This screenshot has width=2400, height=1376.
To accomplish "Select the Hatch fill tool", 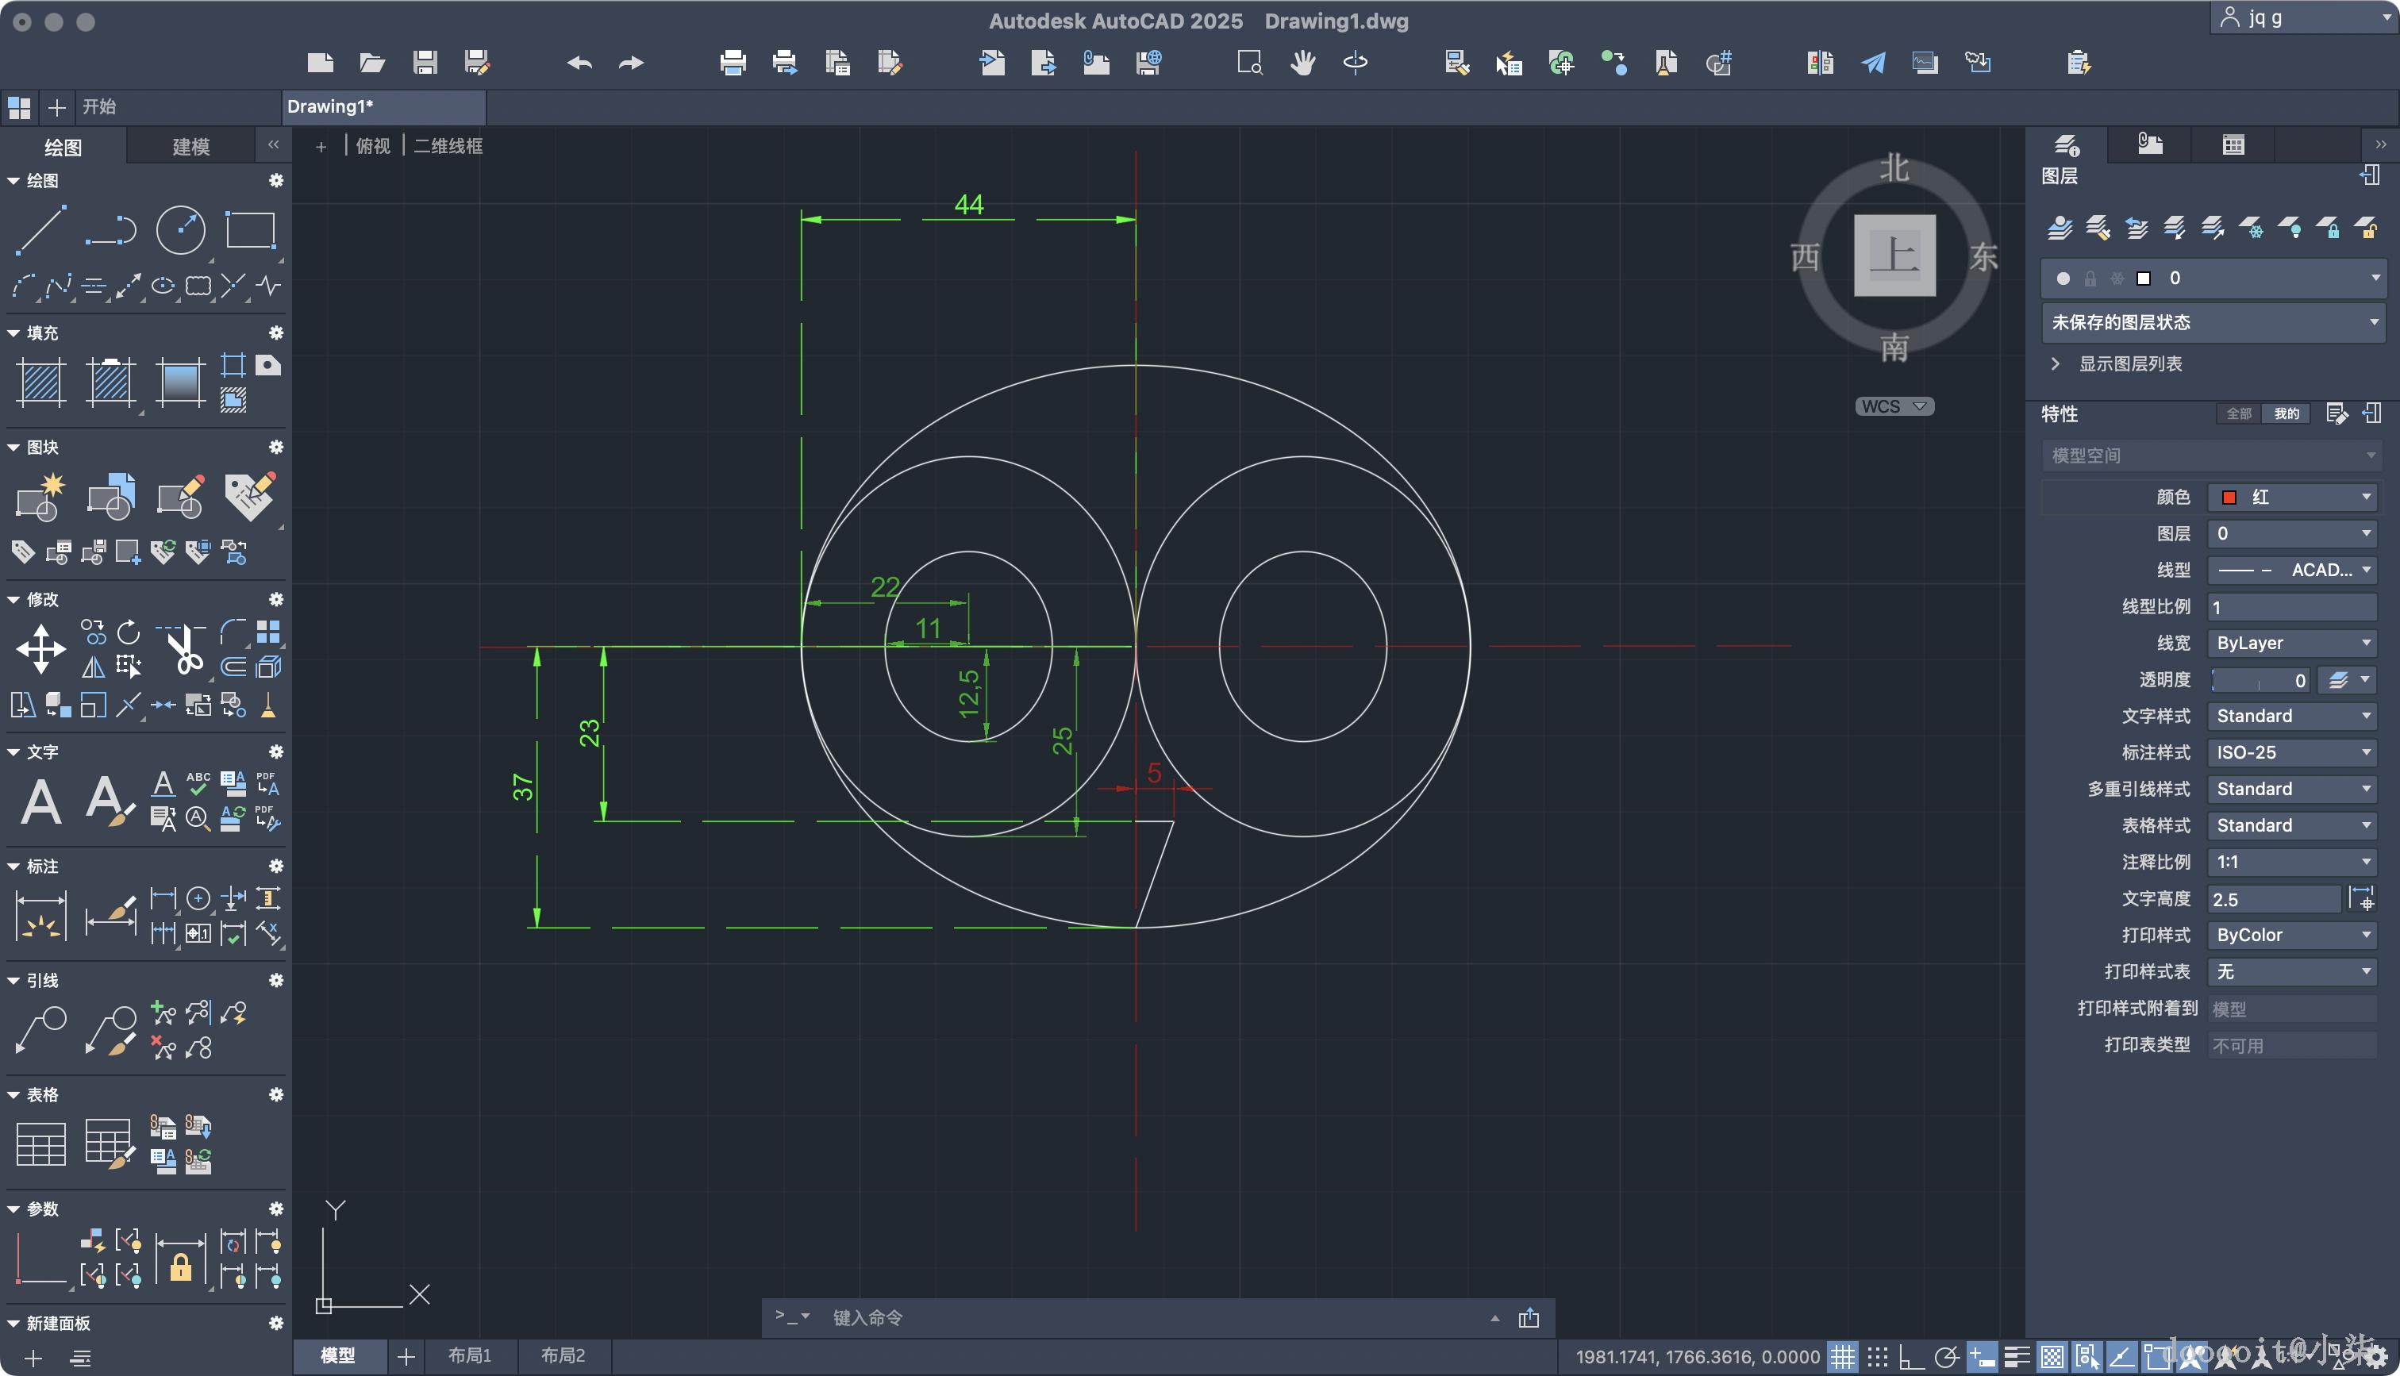I will point(40,382).
